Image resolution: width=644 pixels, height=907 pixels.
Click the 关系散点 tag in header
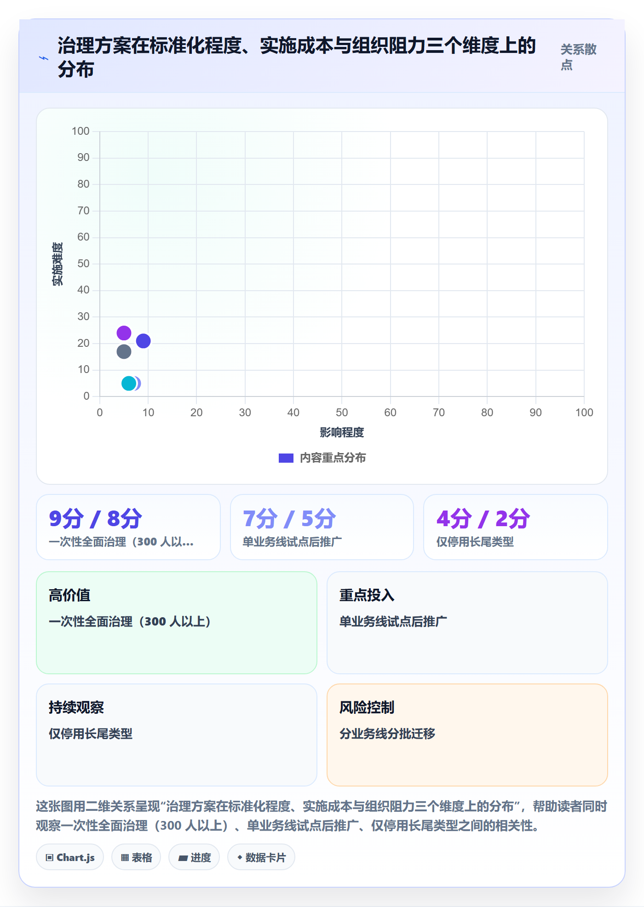pos(578,57)
